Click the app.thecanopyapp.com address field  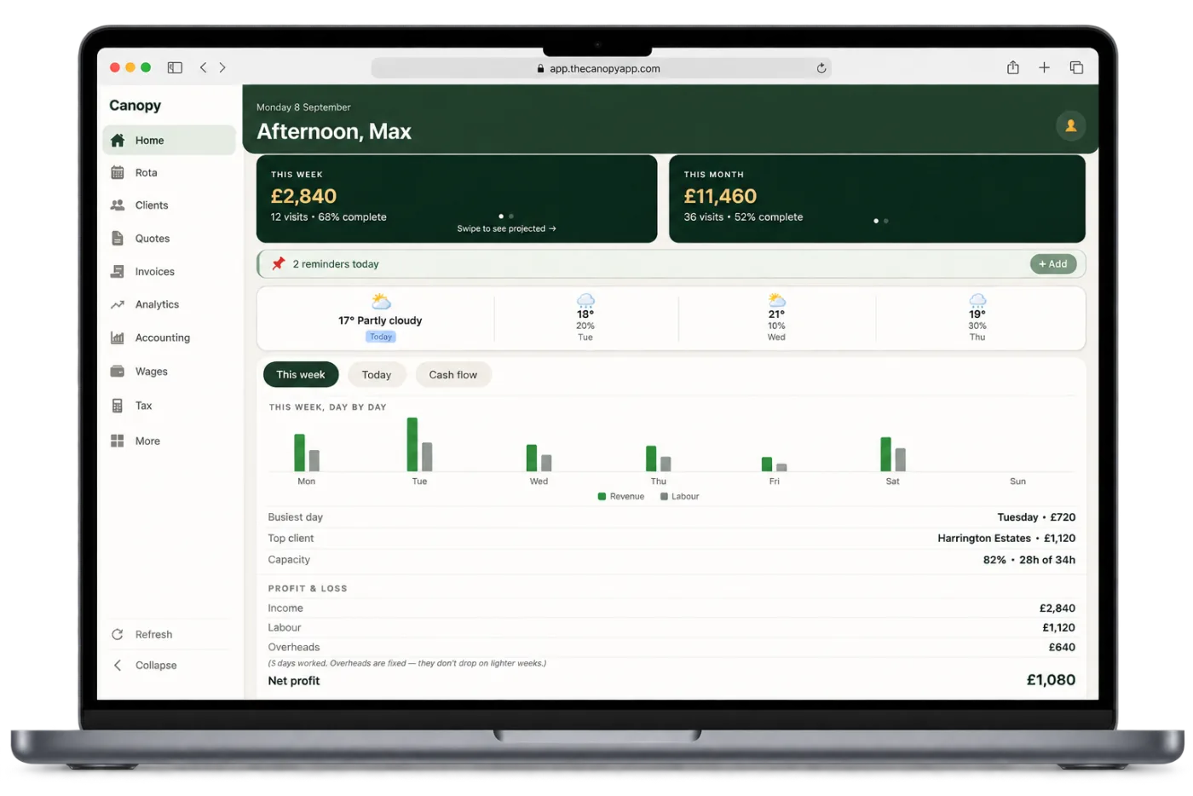601,68
